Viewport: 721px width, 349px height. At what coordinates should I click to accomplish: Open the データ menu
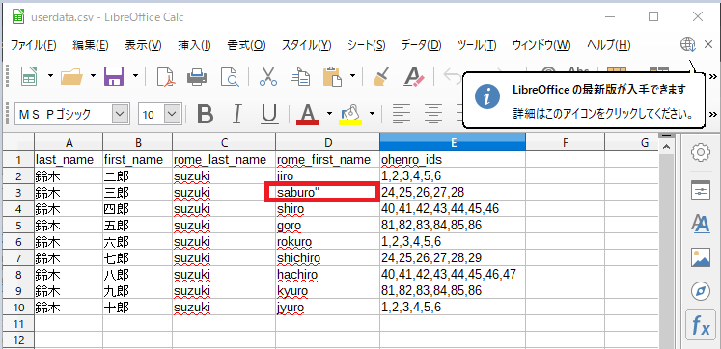pos(421,45)
